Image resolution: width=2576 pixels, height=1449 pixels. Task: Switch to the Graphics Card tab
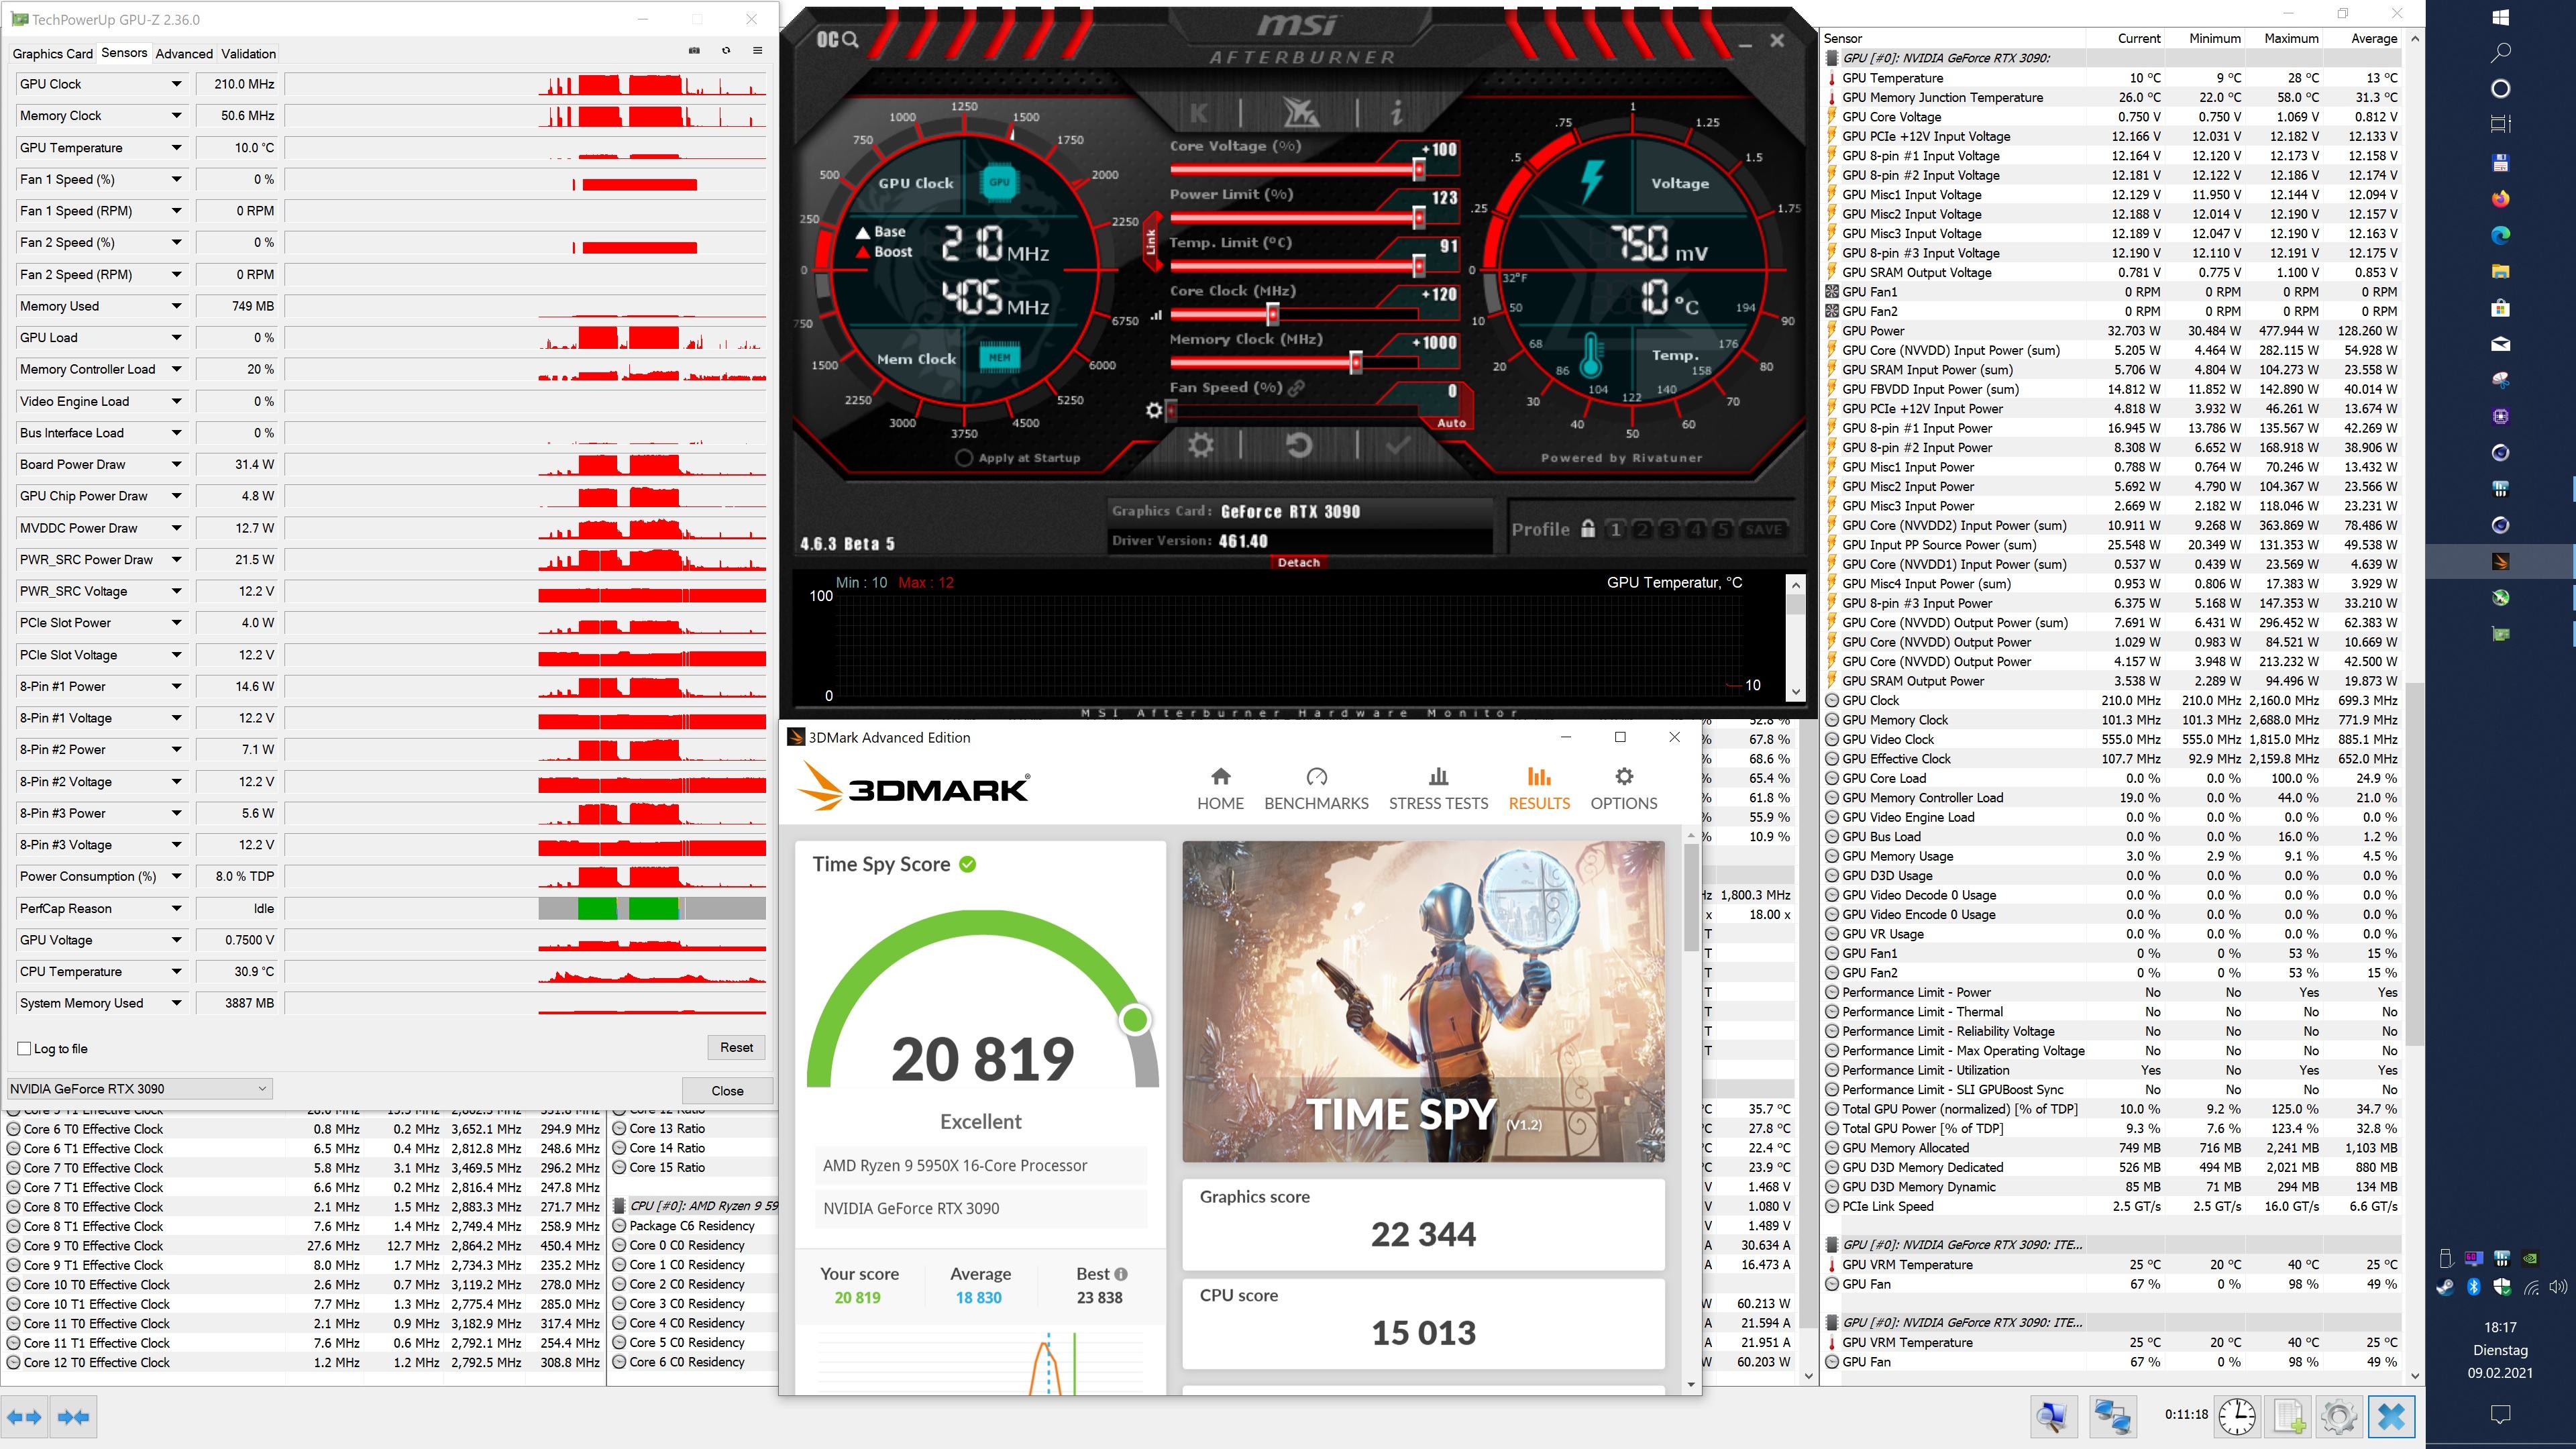click(53, 53)
